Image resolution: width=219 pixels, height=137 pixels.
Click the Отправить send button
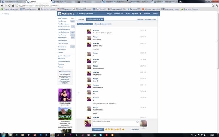point(98,129)
